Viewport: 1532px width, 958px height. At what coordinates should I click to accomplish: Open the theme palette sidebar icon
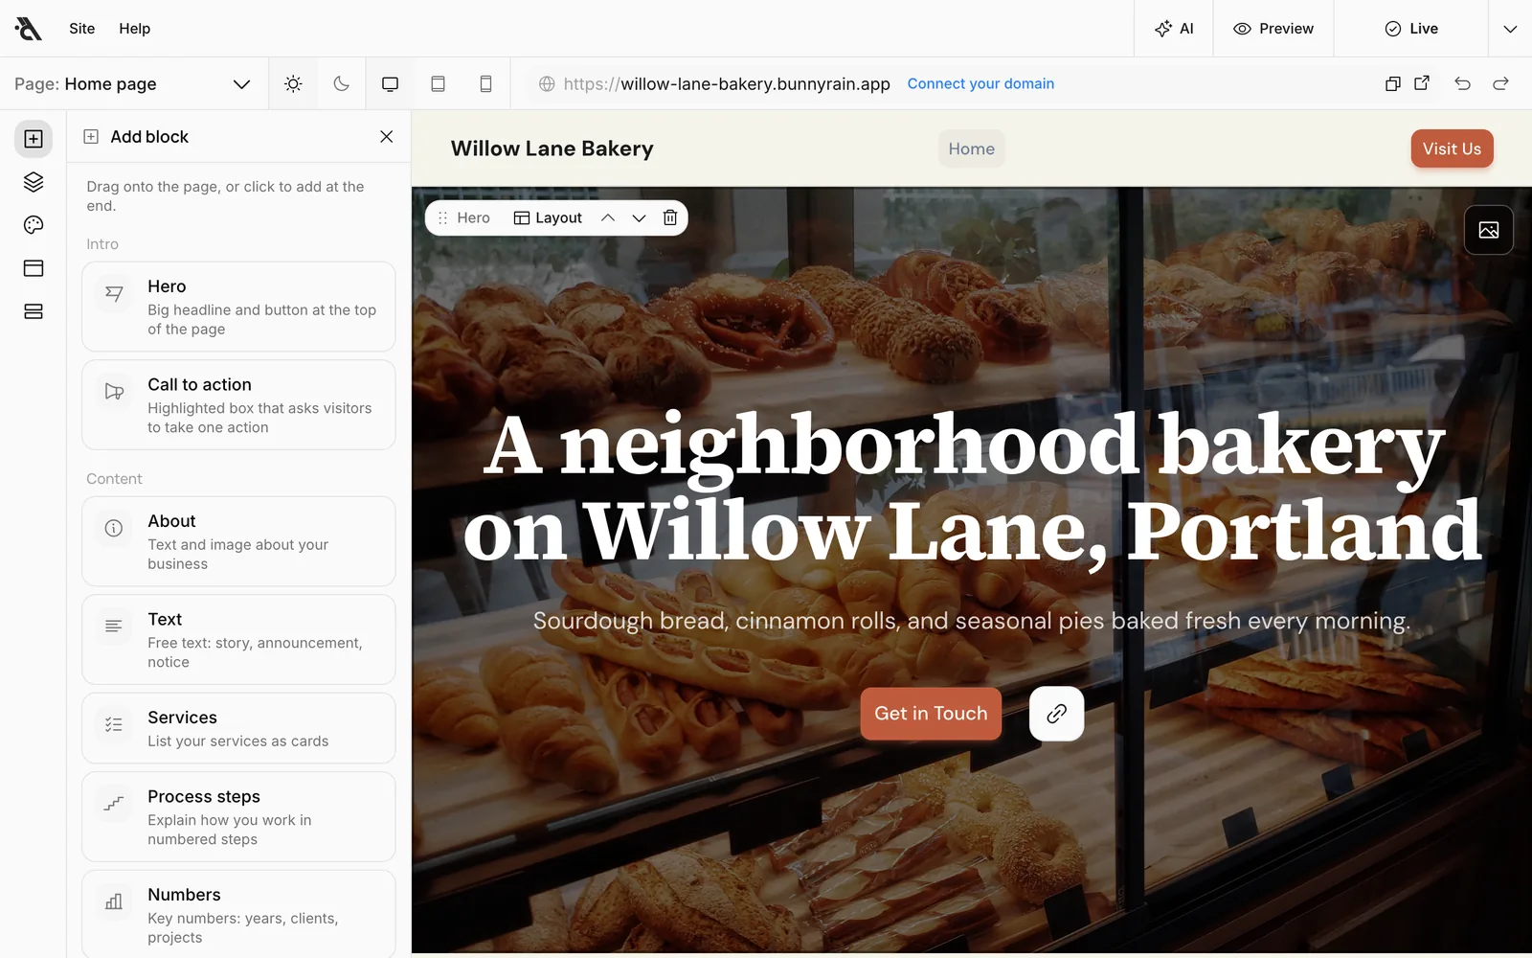point(34,225)
